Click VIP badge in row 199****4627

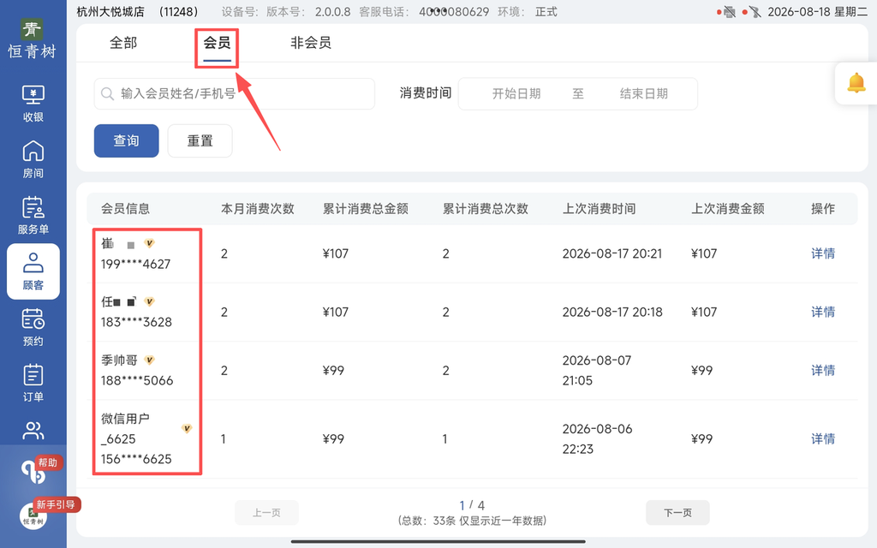pyautogui.click(x=149, y=242)
